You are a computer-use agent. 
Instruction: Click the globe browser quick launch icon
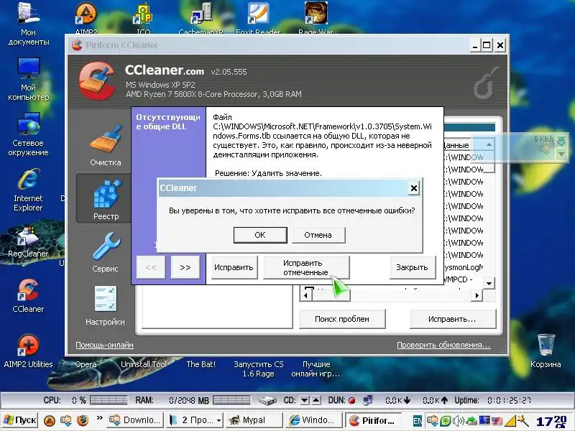(x=83, y=420)
